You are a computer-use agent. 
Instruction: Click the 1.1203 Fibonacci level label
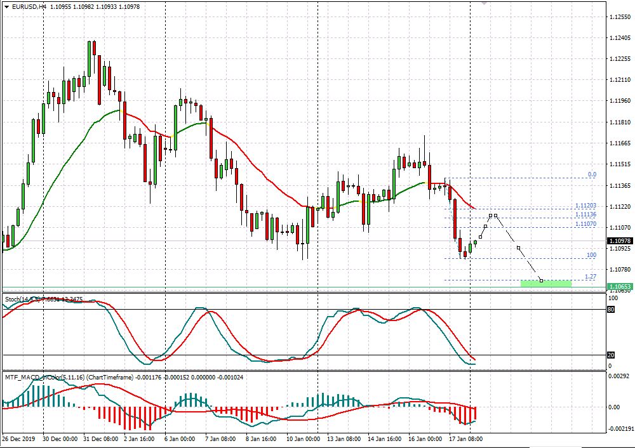click(587, 206)
